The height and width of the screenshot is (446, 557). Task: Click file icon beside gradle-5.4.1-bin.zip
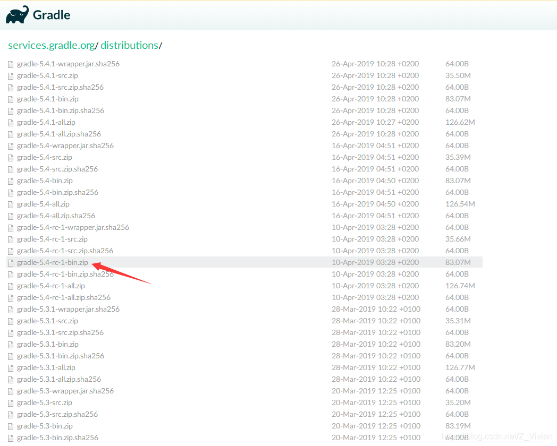tap(11, 99)
